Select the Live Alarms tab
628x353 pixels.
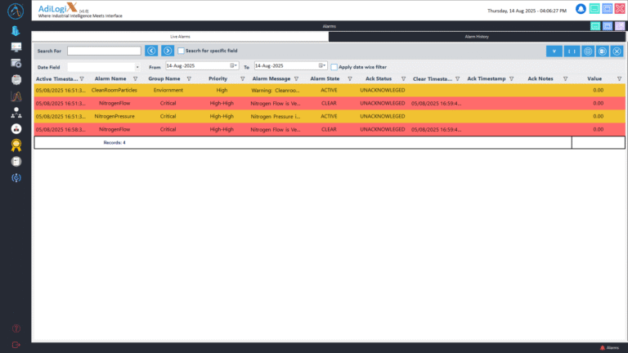click(x=180, y=37)
